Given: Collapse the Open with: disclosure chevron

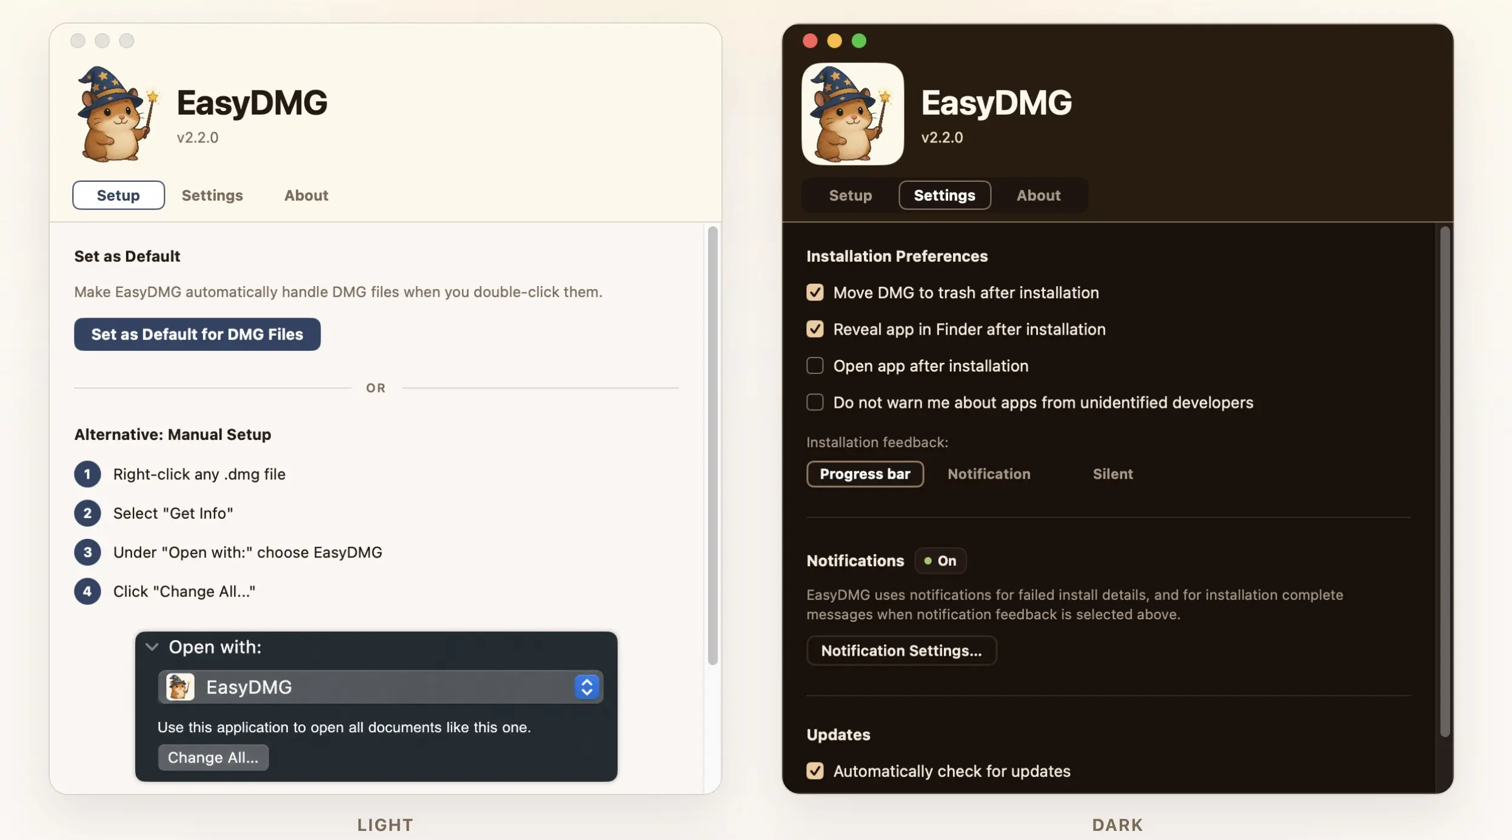Looking at the screenshot, I should point(152,647).
